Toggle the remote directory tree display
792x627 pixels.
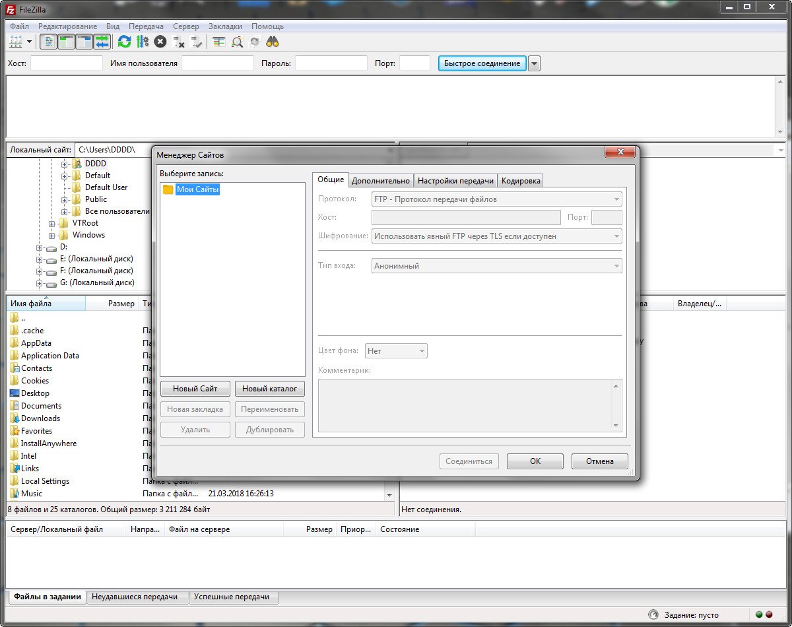[x=84, y=42]
